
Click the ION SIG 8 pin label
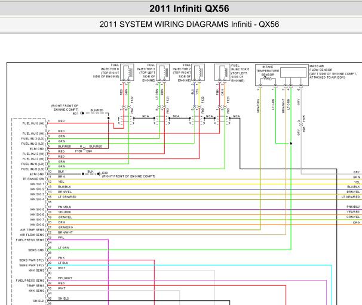coord(37,225)
